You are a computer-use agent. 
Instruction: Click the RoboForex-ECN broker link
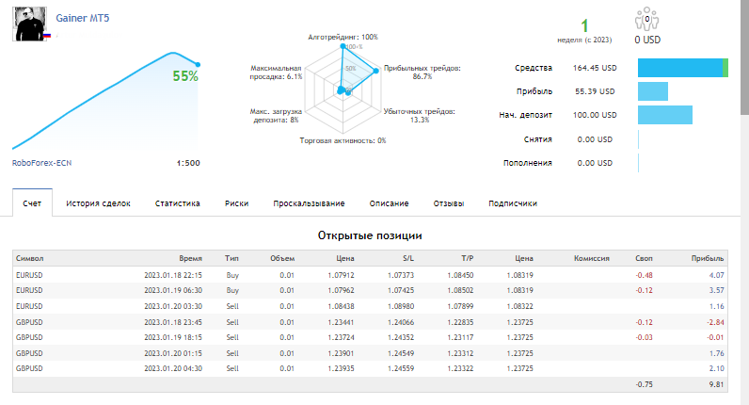coord(42,163)
